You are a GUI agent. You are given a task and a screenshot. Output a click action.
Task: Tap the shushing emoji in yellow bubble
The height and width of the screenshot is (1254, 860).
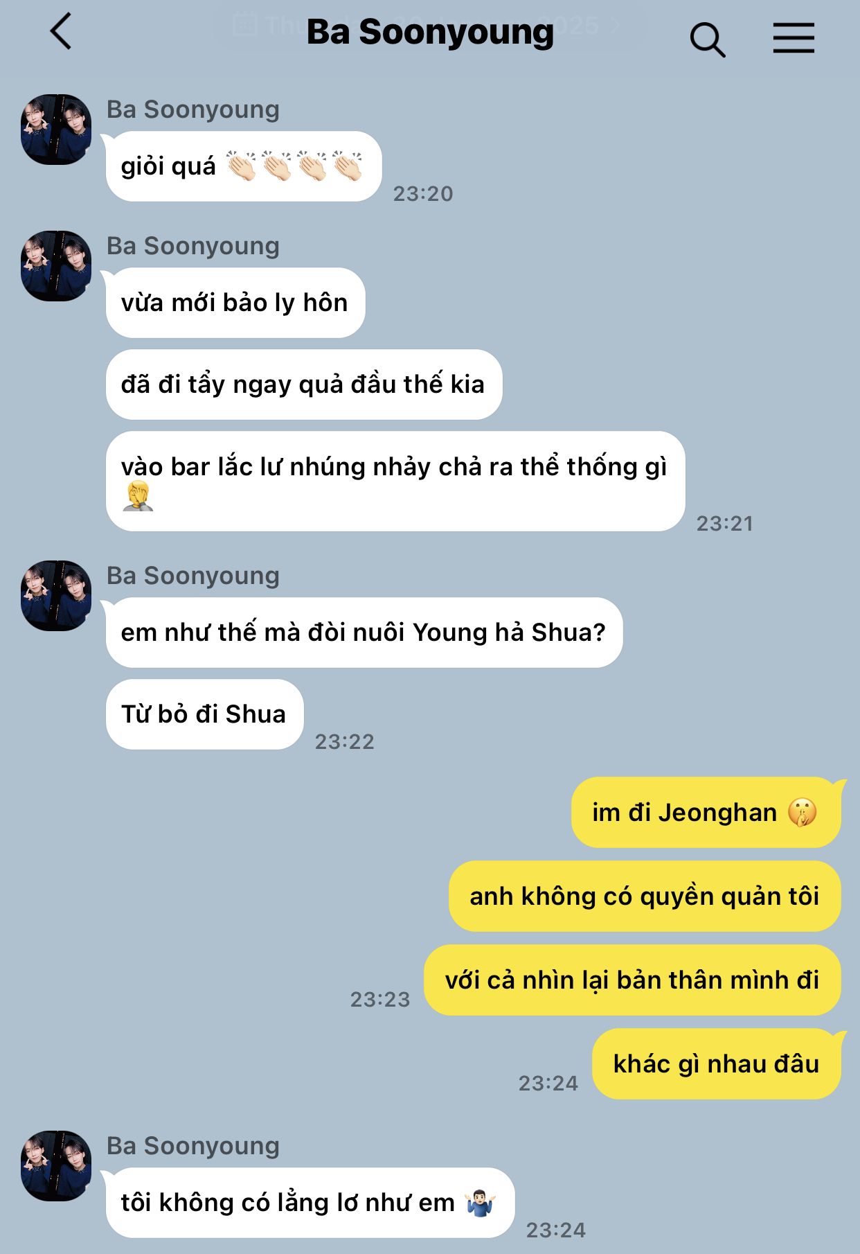coord(802,812)
